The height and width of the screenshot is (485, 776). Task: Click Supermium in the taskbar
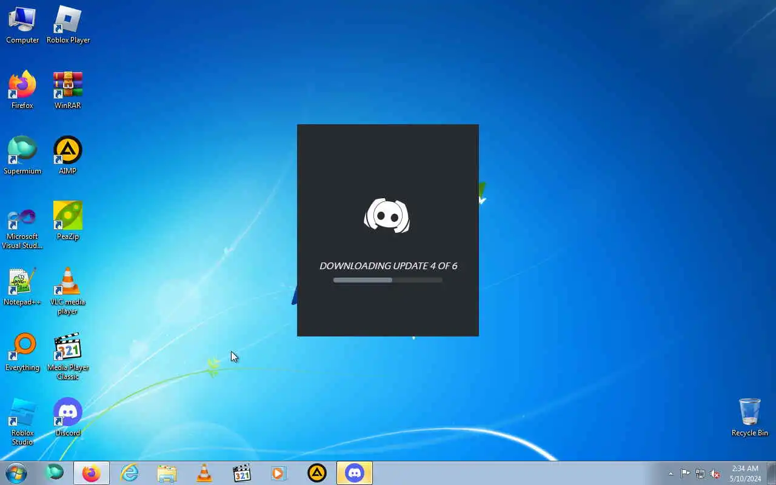pos(55,473)
